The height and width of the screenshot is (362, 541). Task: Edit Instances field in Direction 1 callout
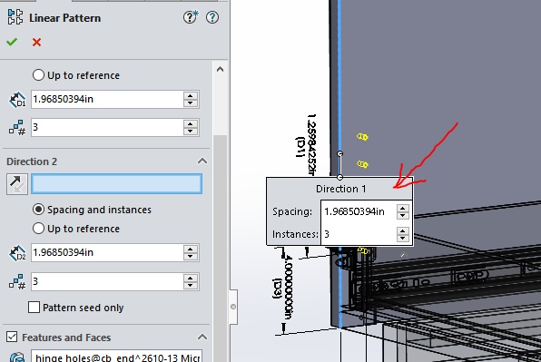click(x=359, y=234)
